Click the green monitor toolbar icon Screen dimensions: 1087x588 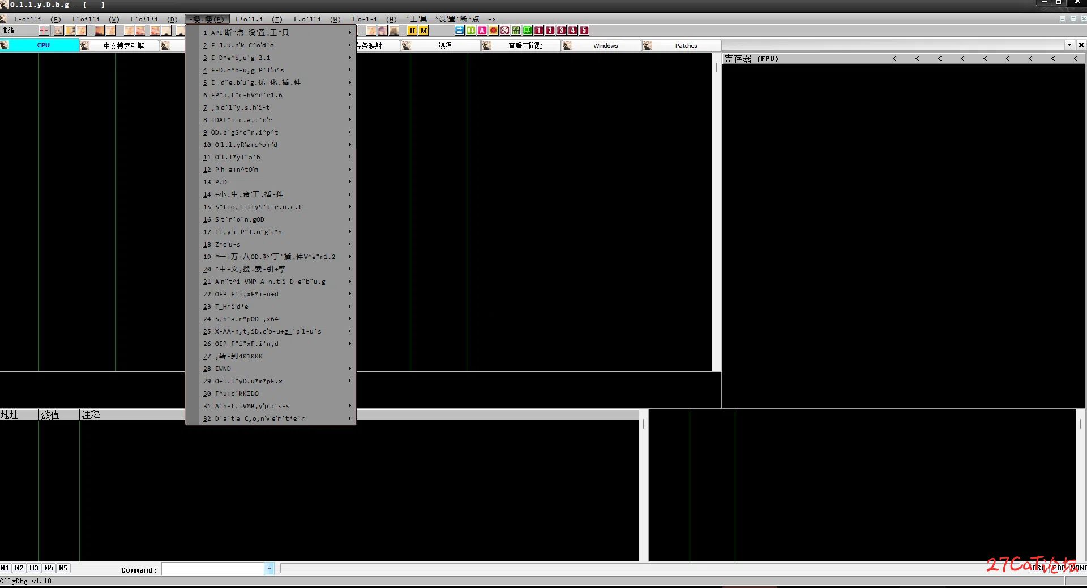click(x=528, y=31)
